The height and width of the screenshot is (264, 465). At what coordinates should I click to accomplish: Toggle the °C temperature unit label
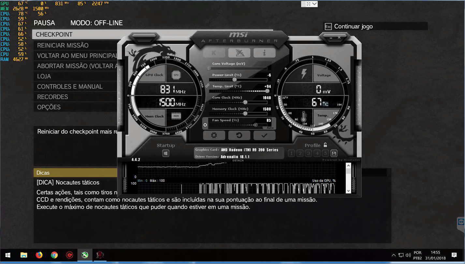click(x=326, y=104)
